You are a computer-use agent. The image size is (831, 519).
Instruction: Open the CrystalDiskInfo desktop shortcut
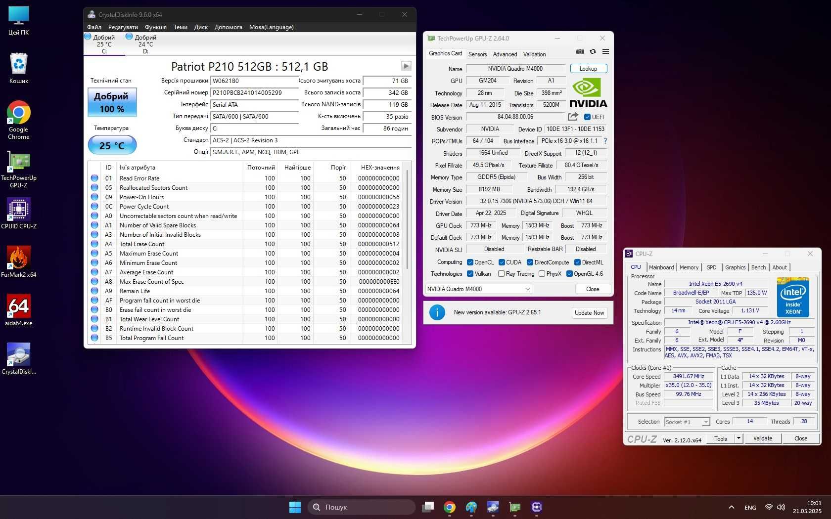[19, 359]
